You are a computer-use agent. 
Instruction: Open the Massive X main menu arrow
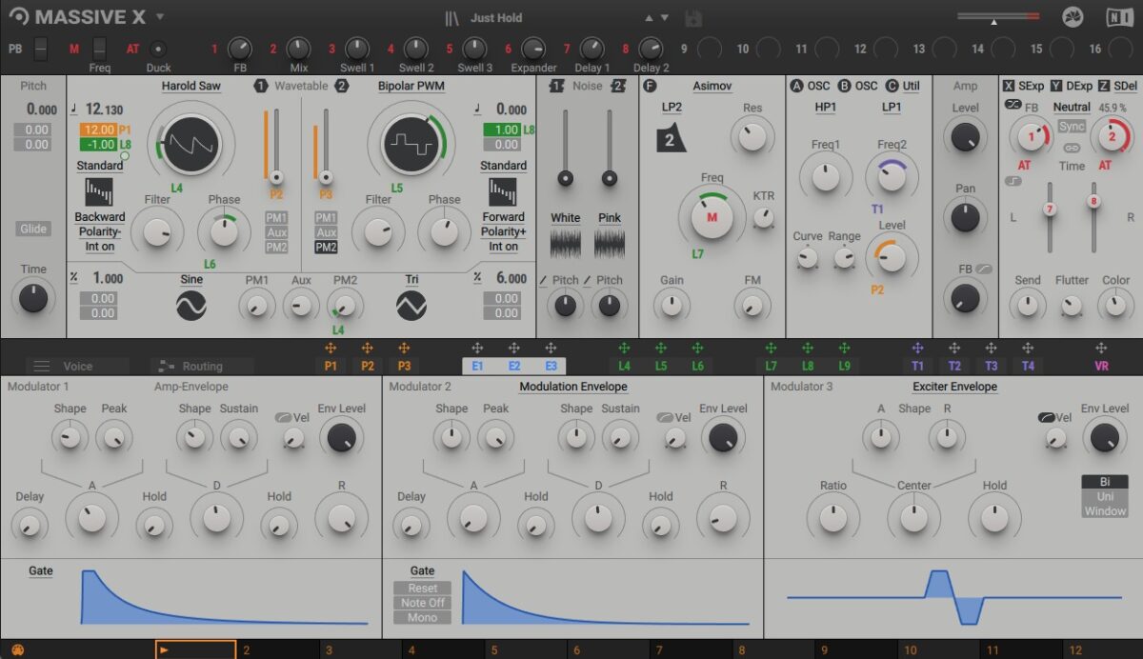(x=160, y=16)
